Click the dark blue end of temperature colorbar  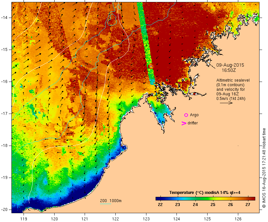(159, 198)
